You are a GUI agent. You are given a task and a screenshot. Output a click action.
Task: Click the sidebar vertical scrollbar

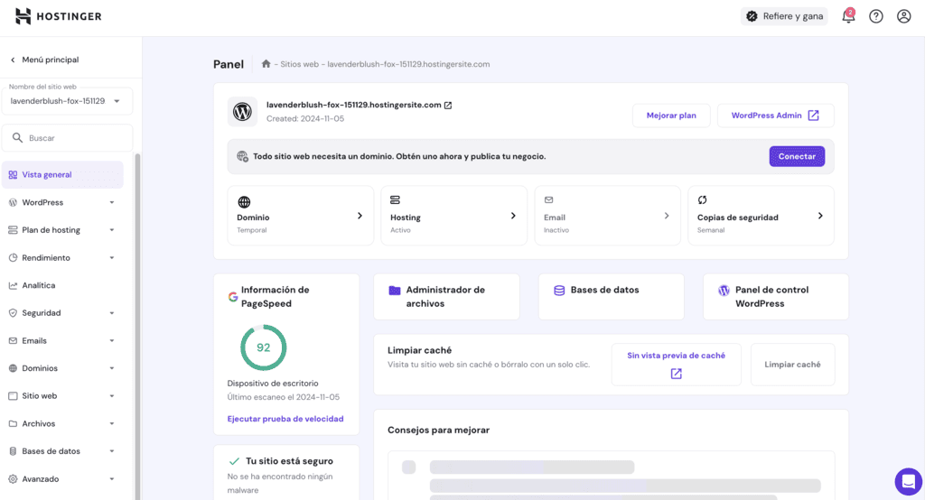(137, 326)
